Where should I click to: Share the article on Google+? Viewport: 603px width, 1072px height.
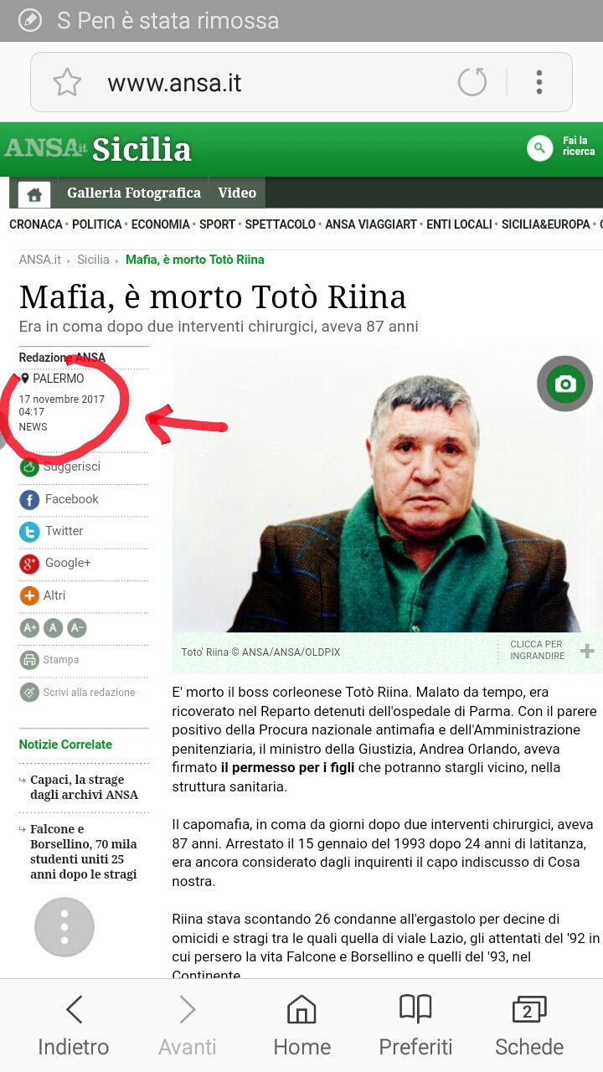[x=55, y=563]
